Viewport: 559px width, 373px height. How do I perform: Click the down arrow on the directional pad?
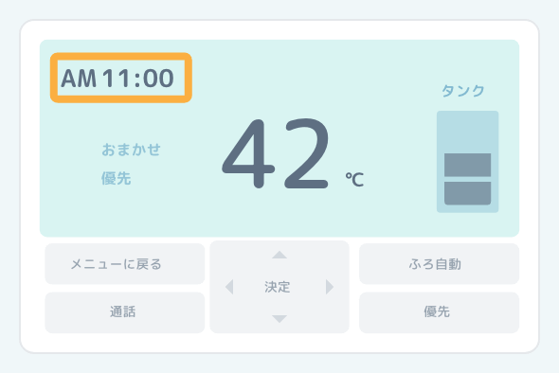[x=279, y=319]
